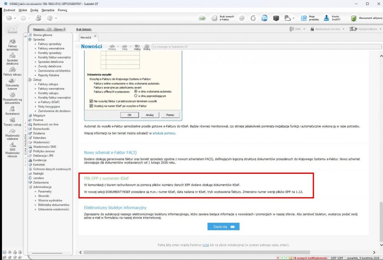Click the Dalej navigation icon in Nowości toolbar

124,46
